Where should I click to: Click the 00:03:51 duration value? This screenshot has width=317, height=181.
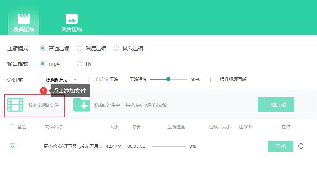coord(136,146)
